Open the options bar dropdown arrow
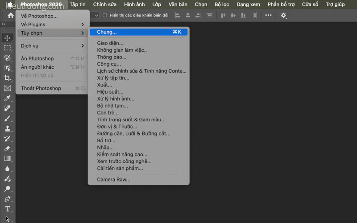 (x=96, y=16)
